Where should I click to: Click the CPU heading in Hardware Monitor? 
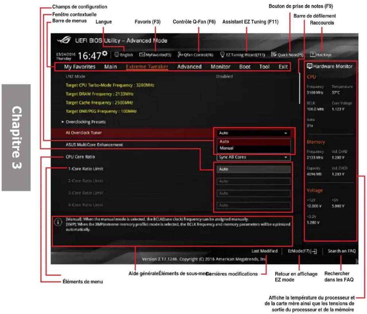click(x=311, y=77)
